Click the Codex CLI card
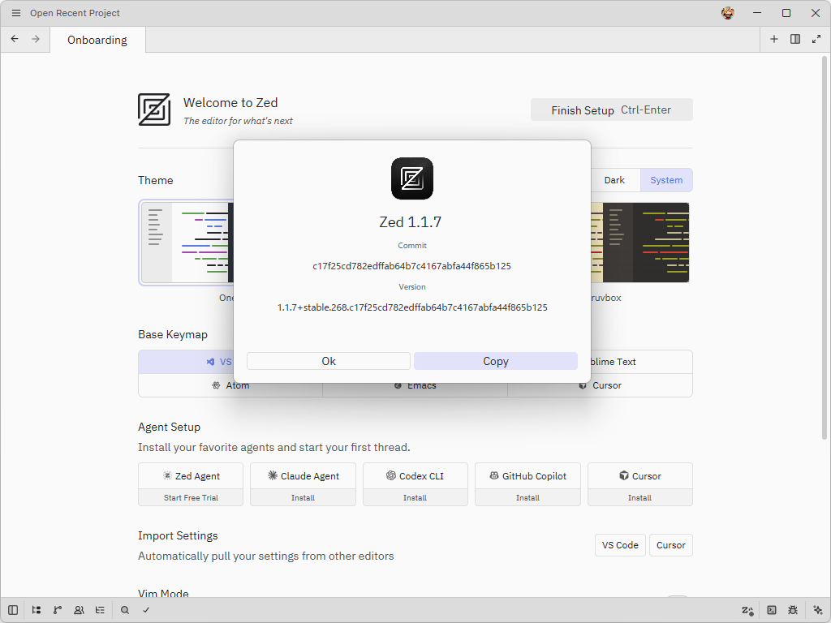 [415, 475]
